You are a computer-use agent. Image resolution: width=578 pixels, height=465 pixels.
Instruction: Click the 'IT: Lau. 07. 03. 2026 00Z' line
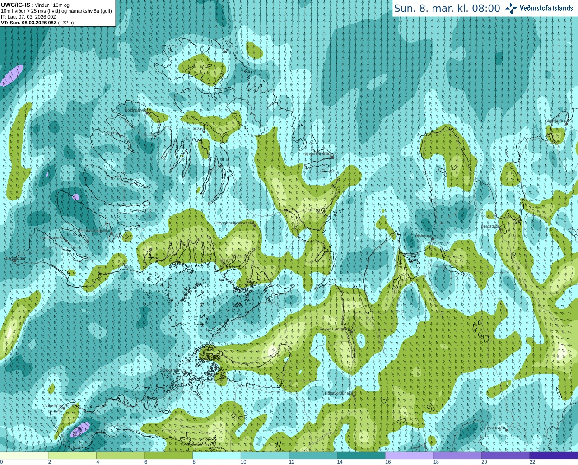[28, 17]
